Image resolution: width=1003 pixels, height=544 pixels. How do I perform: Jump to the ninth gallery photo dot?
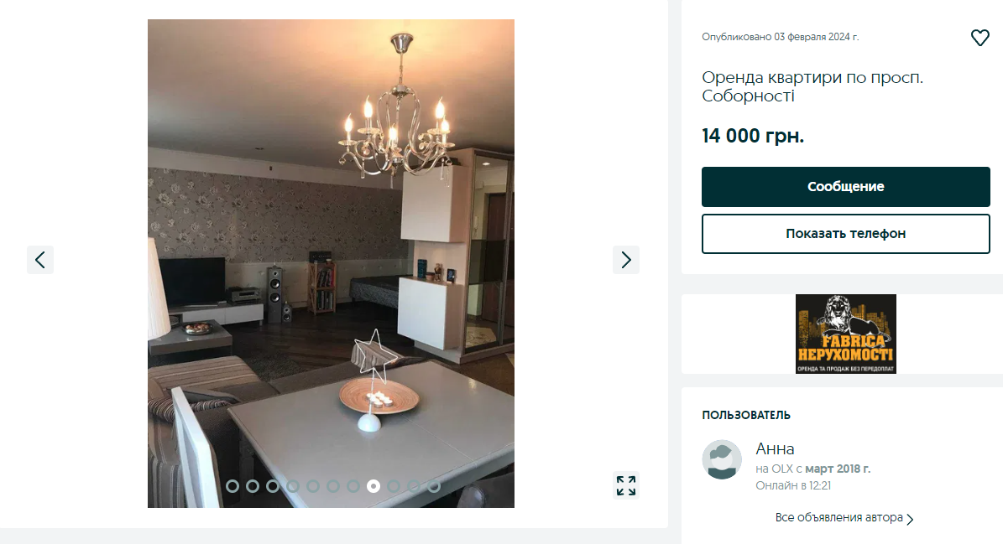pos(394,486)
